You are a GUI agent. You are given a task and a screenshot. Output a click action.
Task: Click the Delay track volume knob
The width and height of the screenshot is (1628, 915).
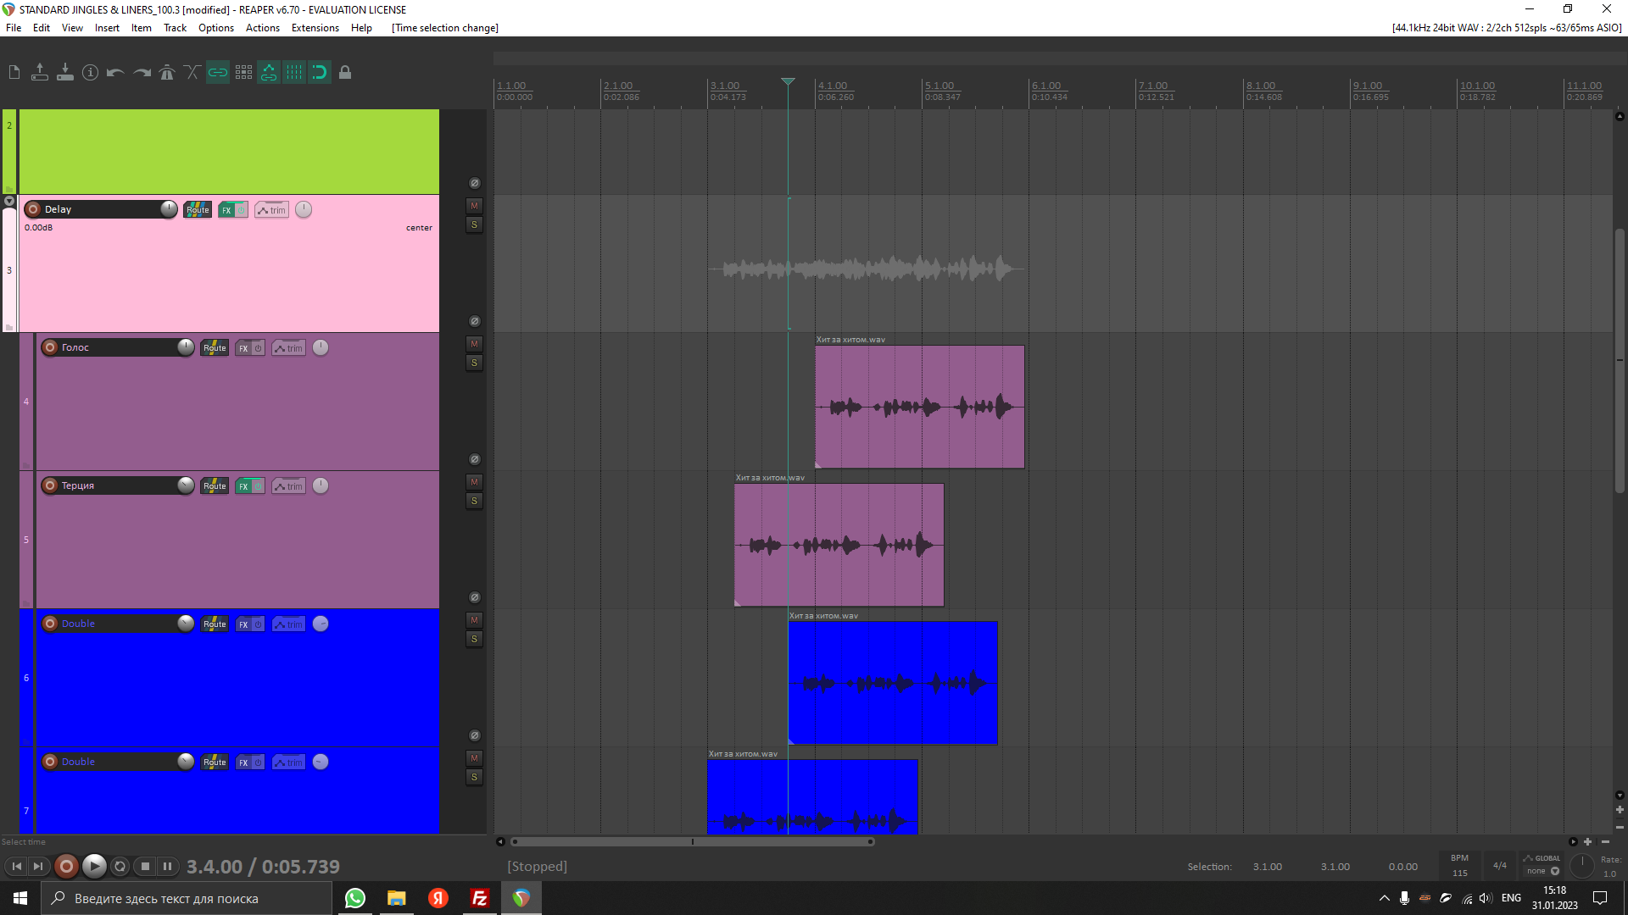click(169, 209)
